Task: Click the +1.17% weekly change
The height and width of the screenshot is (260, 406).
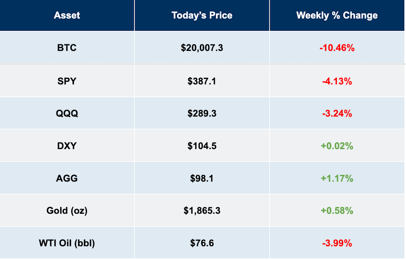Action: [x=337, y=178]
